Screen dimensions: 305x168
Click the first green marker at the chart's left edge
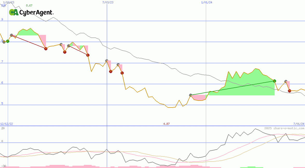(8, 41)
